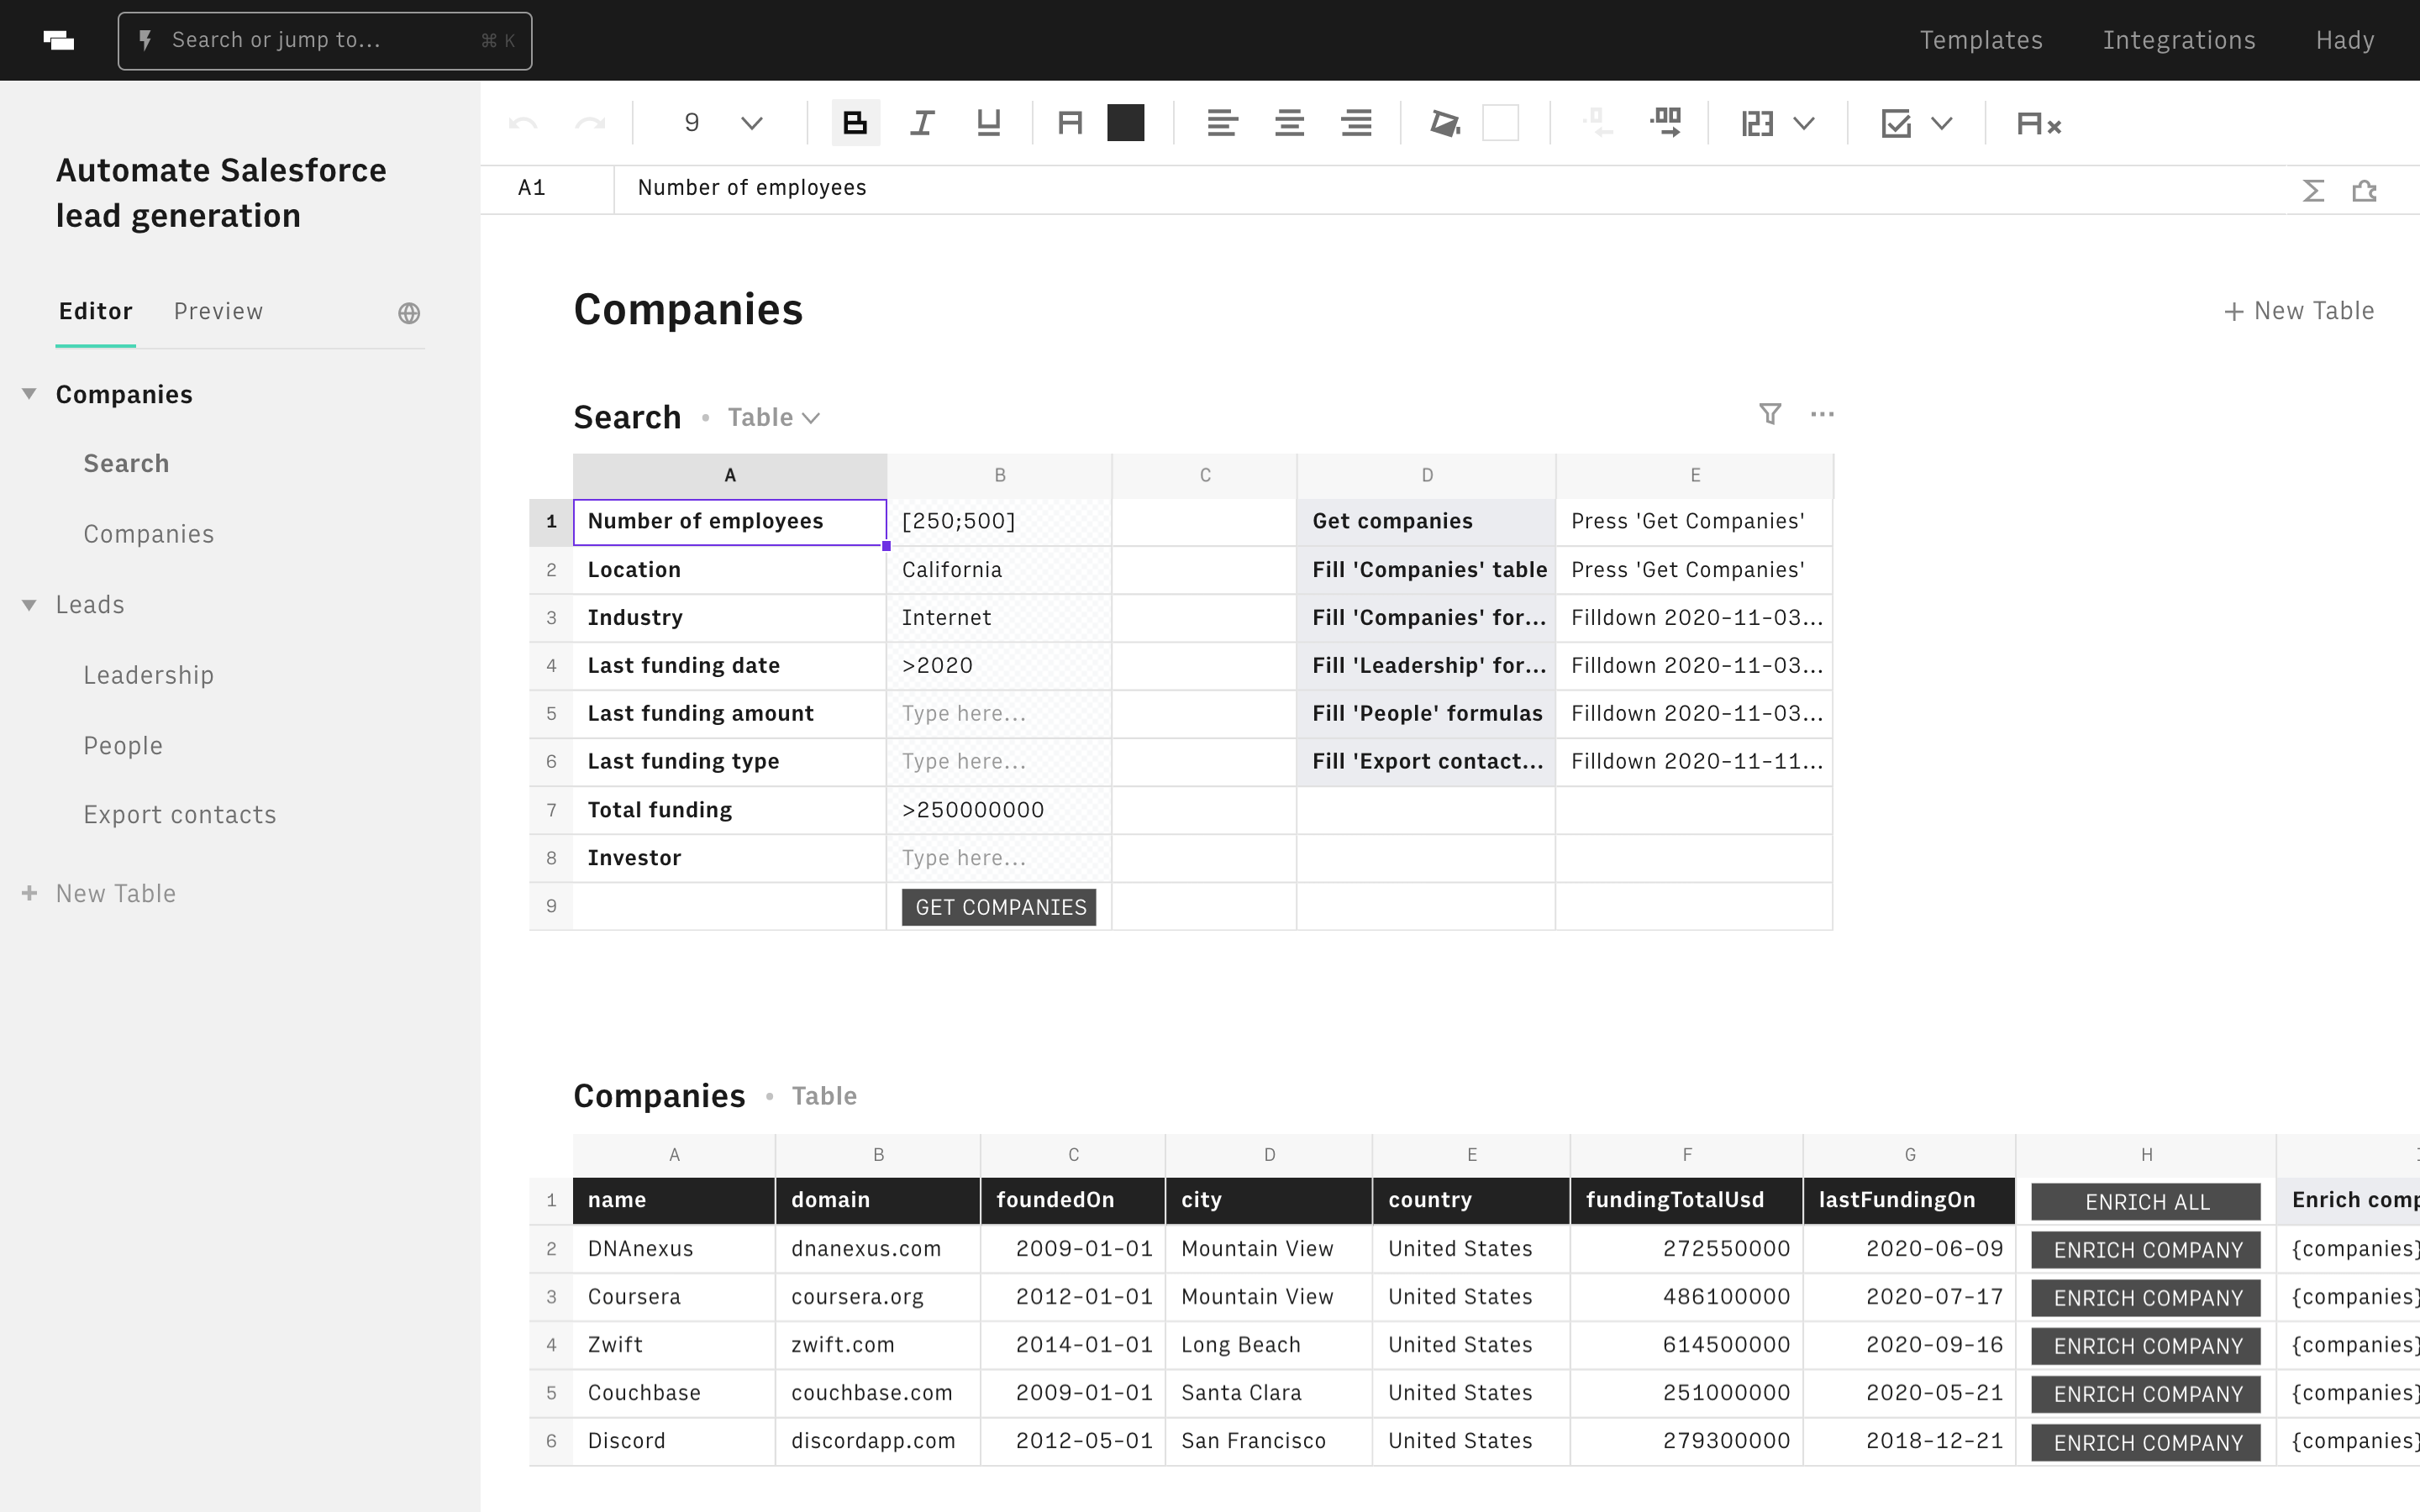Select Search in the sidebar
This screenshot has width=2420, height=1512.
pos(126,464)
